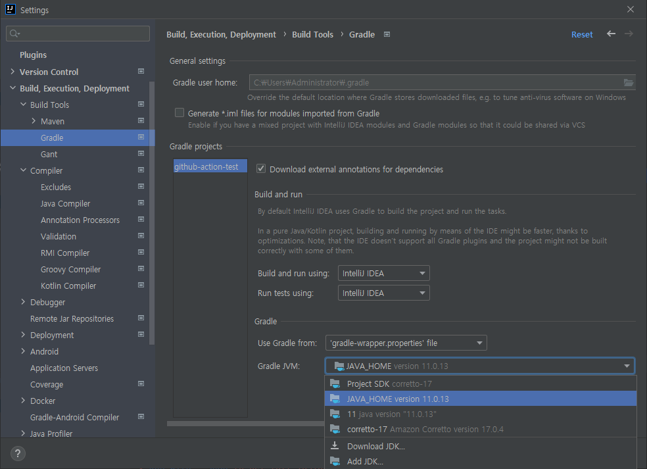647x469 pixels.
Task: Click the Help question mark icon
Action: click(17, 453)
